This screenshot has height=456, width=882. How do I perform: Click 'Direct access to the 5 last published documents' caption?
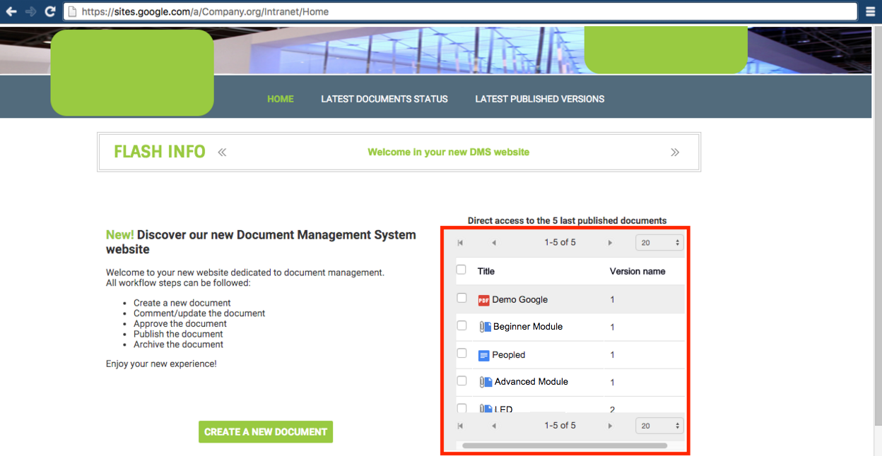[567, 221]
